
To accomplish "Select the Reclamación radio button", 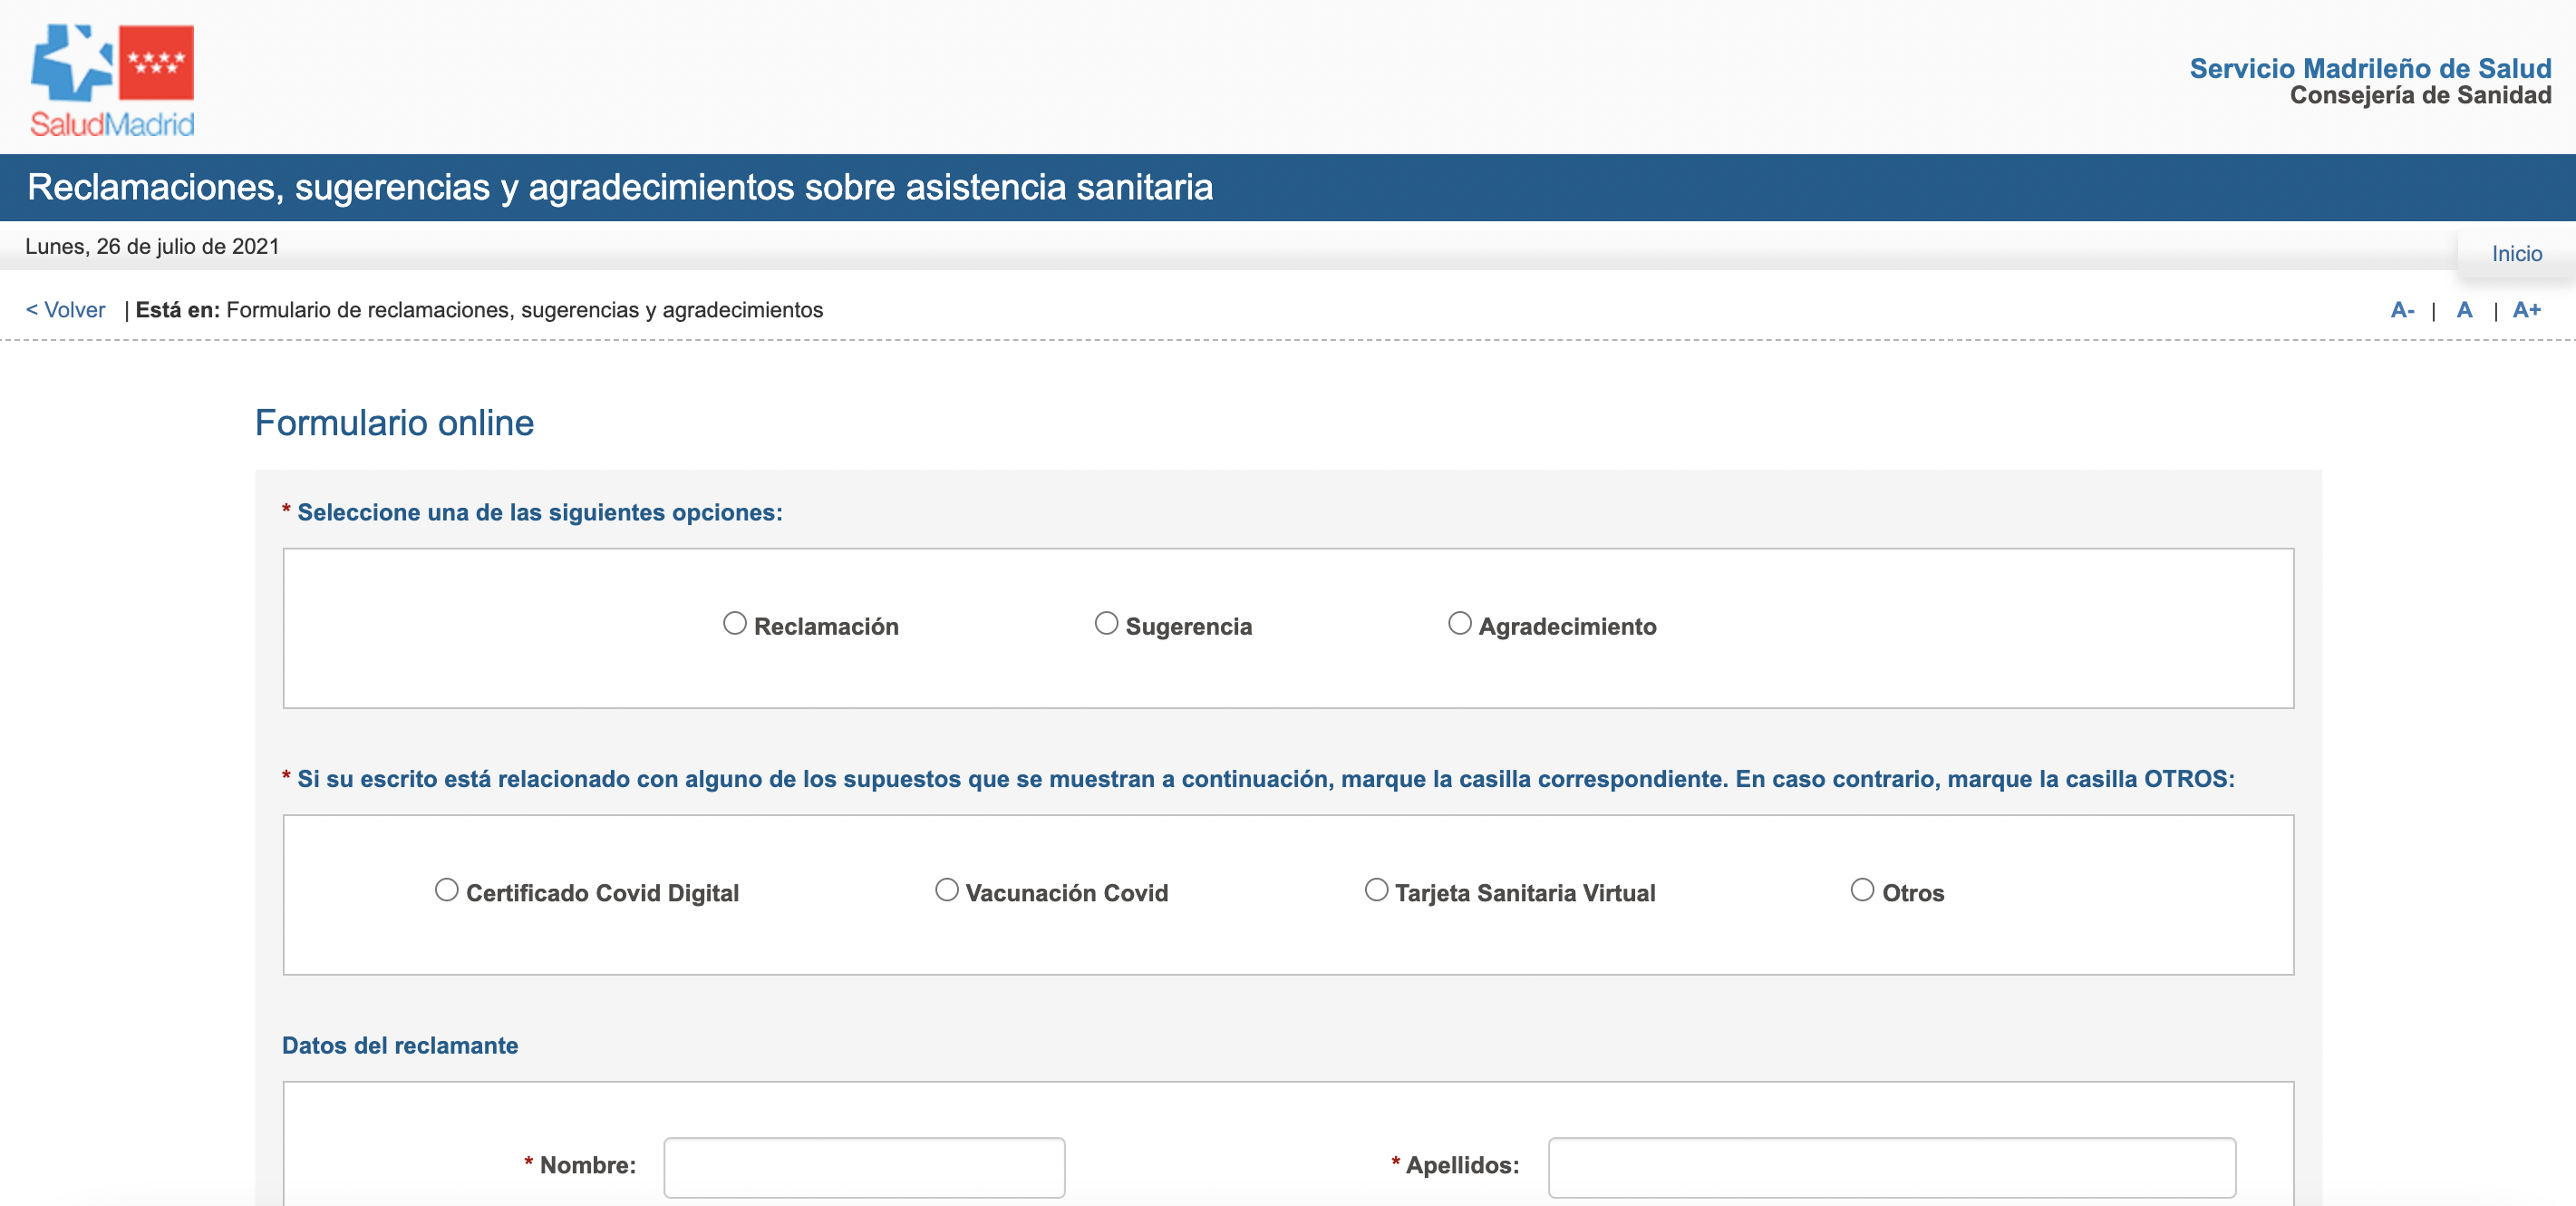I will [x=735, y=624].
